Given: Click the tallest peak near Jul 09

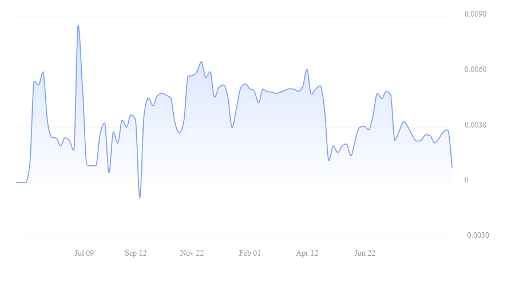Looking at the screenshot, I should point(78,25).
